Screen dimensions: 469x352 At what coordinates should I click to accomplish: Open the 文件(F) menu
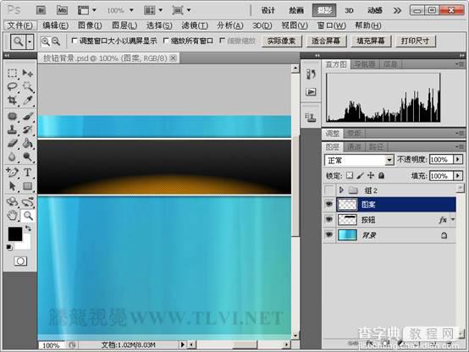tap(20, 25)
